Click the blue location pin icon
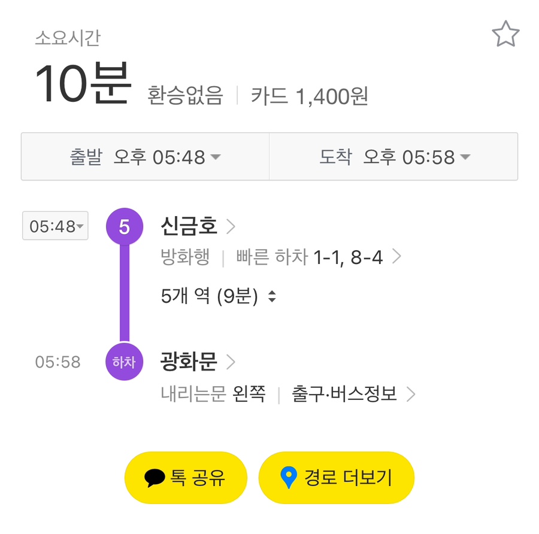This screenshot has height=534, width=539. pos(289,478)
